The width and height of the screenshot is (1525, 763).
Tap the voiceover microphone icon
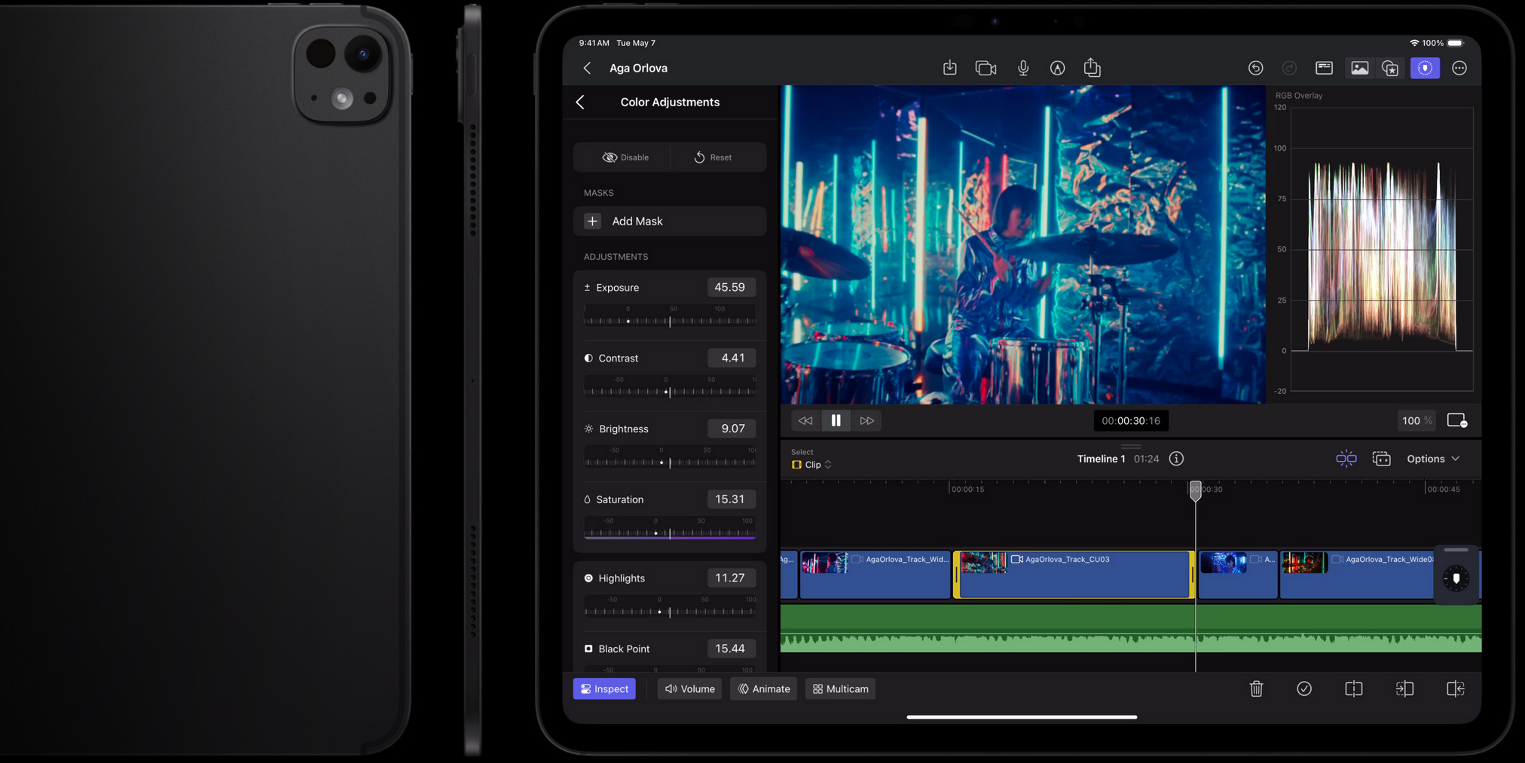click(x=1022, y=69)
